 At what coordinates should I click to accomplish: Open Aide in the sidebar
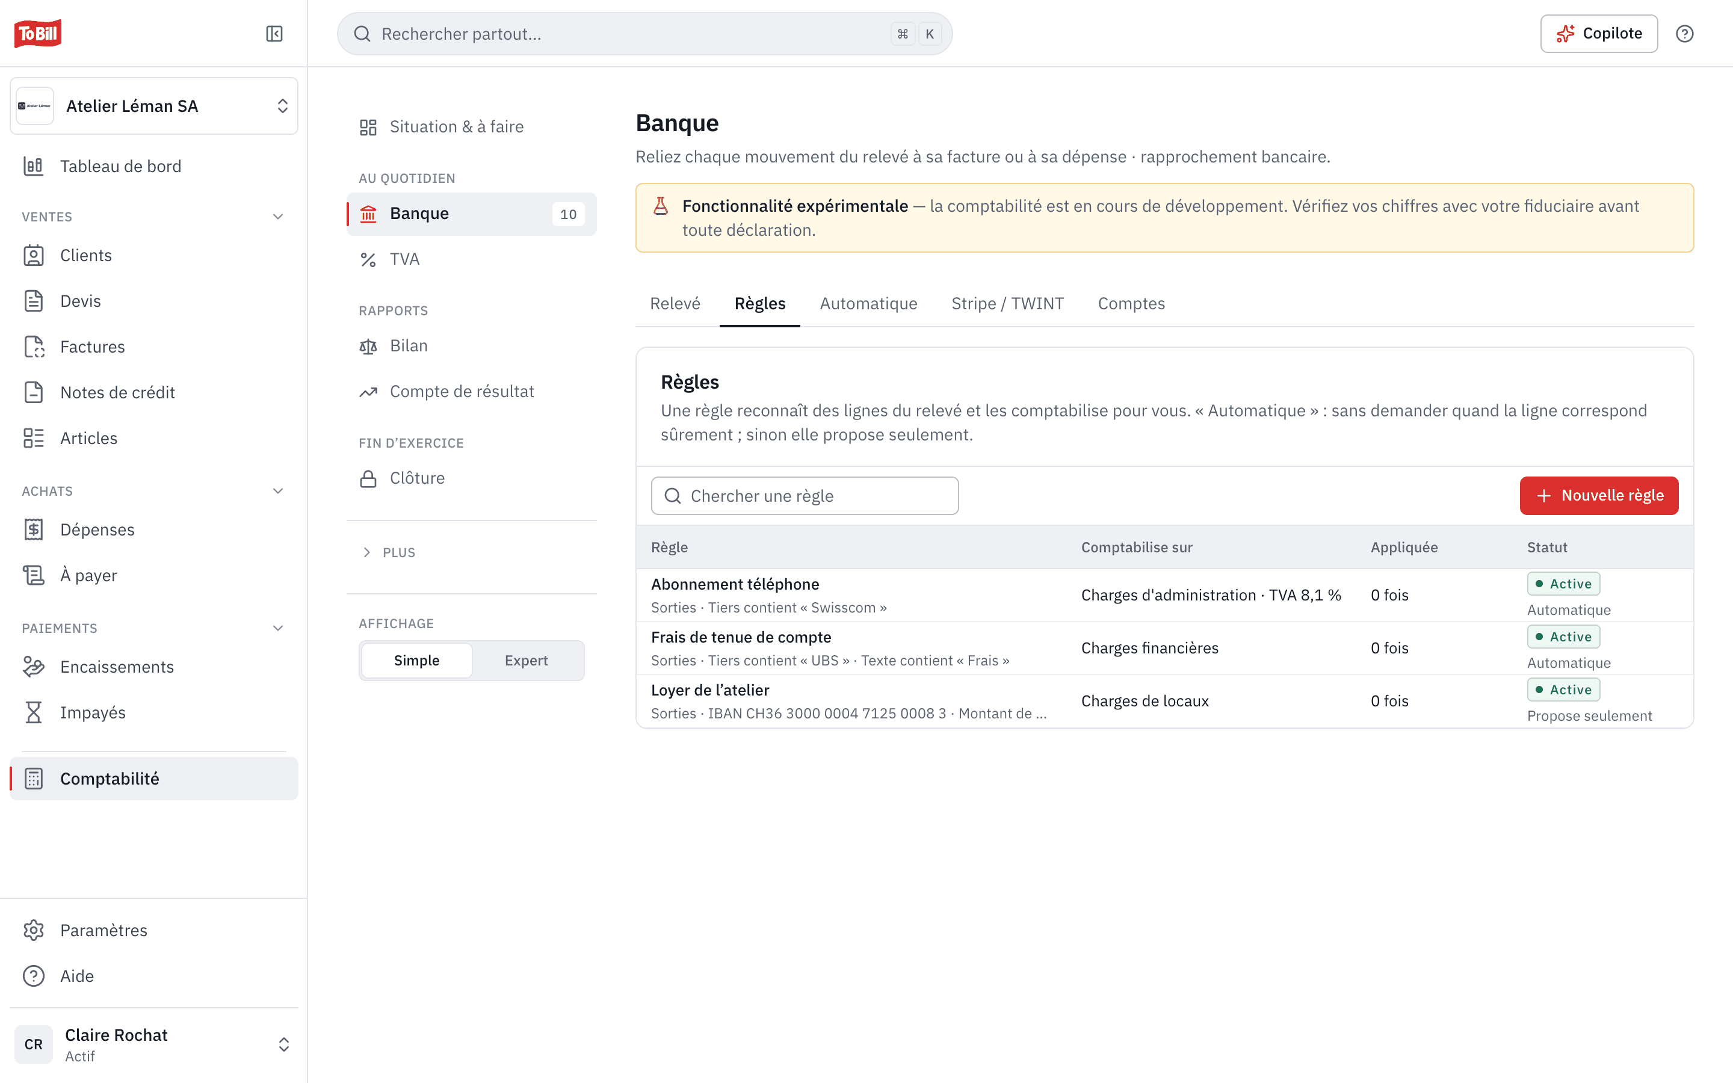click(154, 977)
